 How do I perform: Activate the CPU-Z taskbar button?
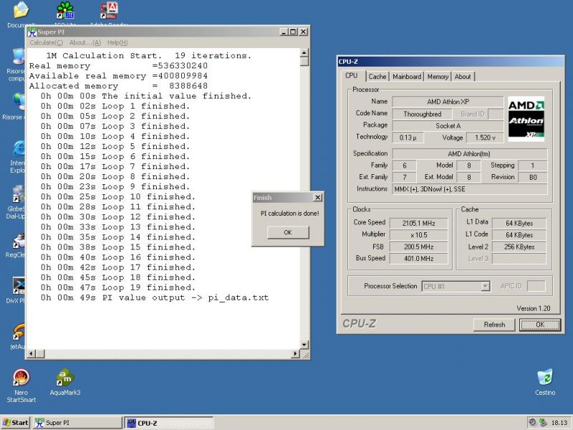pyautogui.click(x=169, y=423)
